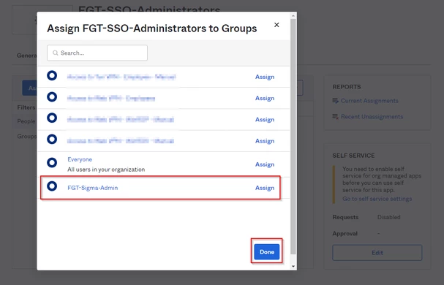Click the Recent Unassignments report icon

[x=336, y=117]
